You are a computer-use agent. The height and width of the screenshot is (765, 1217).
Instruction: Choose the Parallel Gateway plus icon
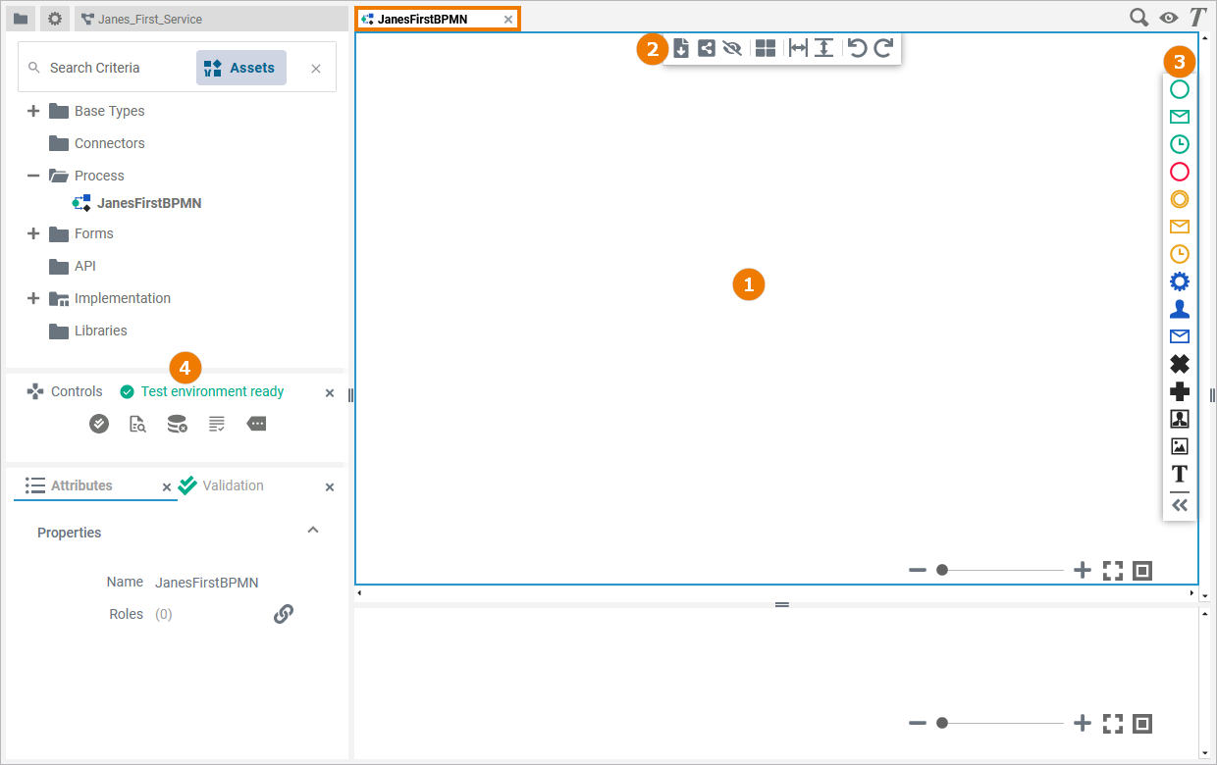point(1179,390)
